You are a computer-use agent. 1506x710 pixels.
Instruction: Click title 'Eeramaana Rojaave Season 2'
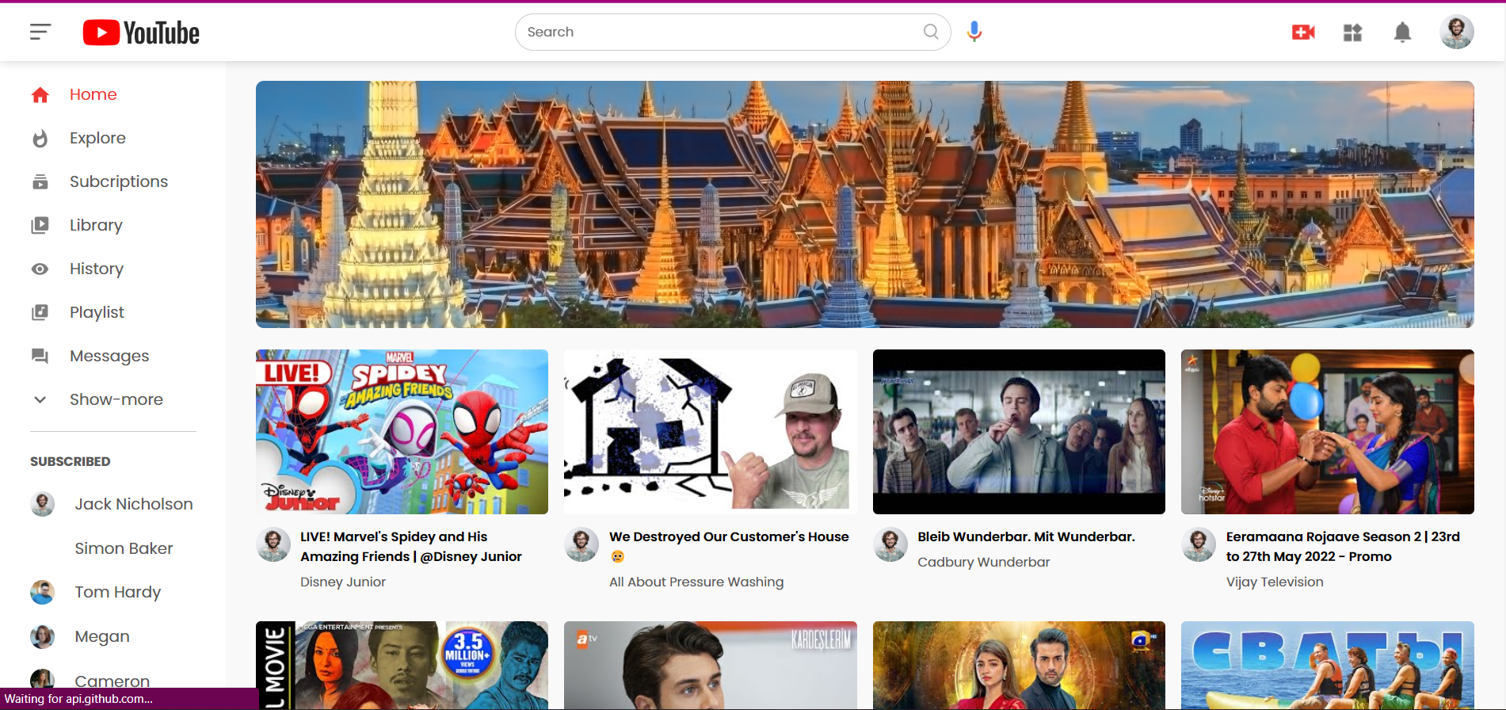(x=1343, y=547)
